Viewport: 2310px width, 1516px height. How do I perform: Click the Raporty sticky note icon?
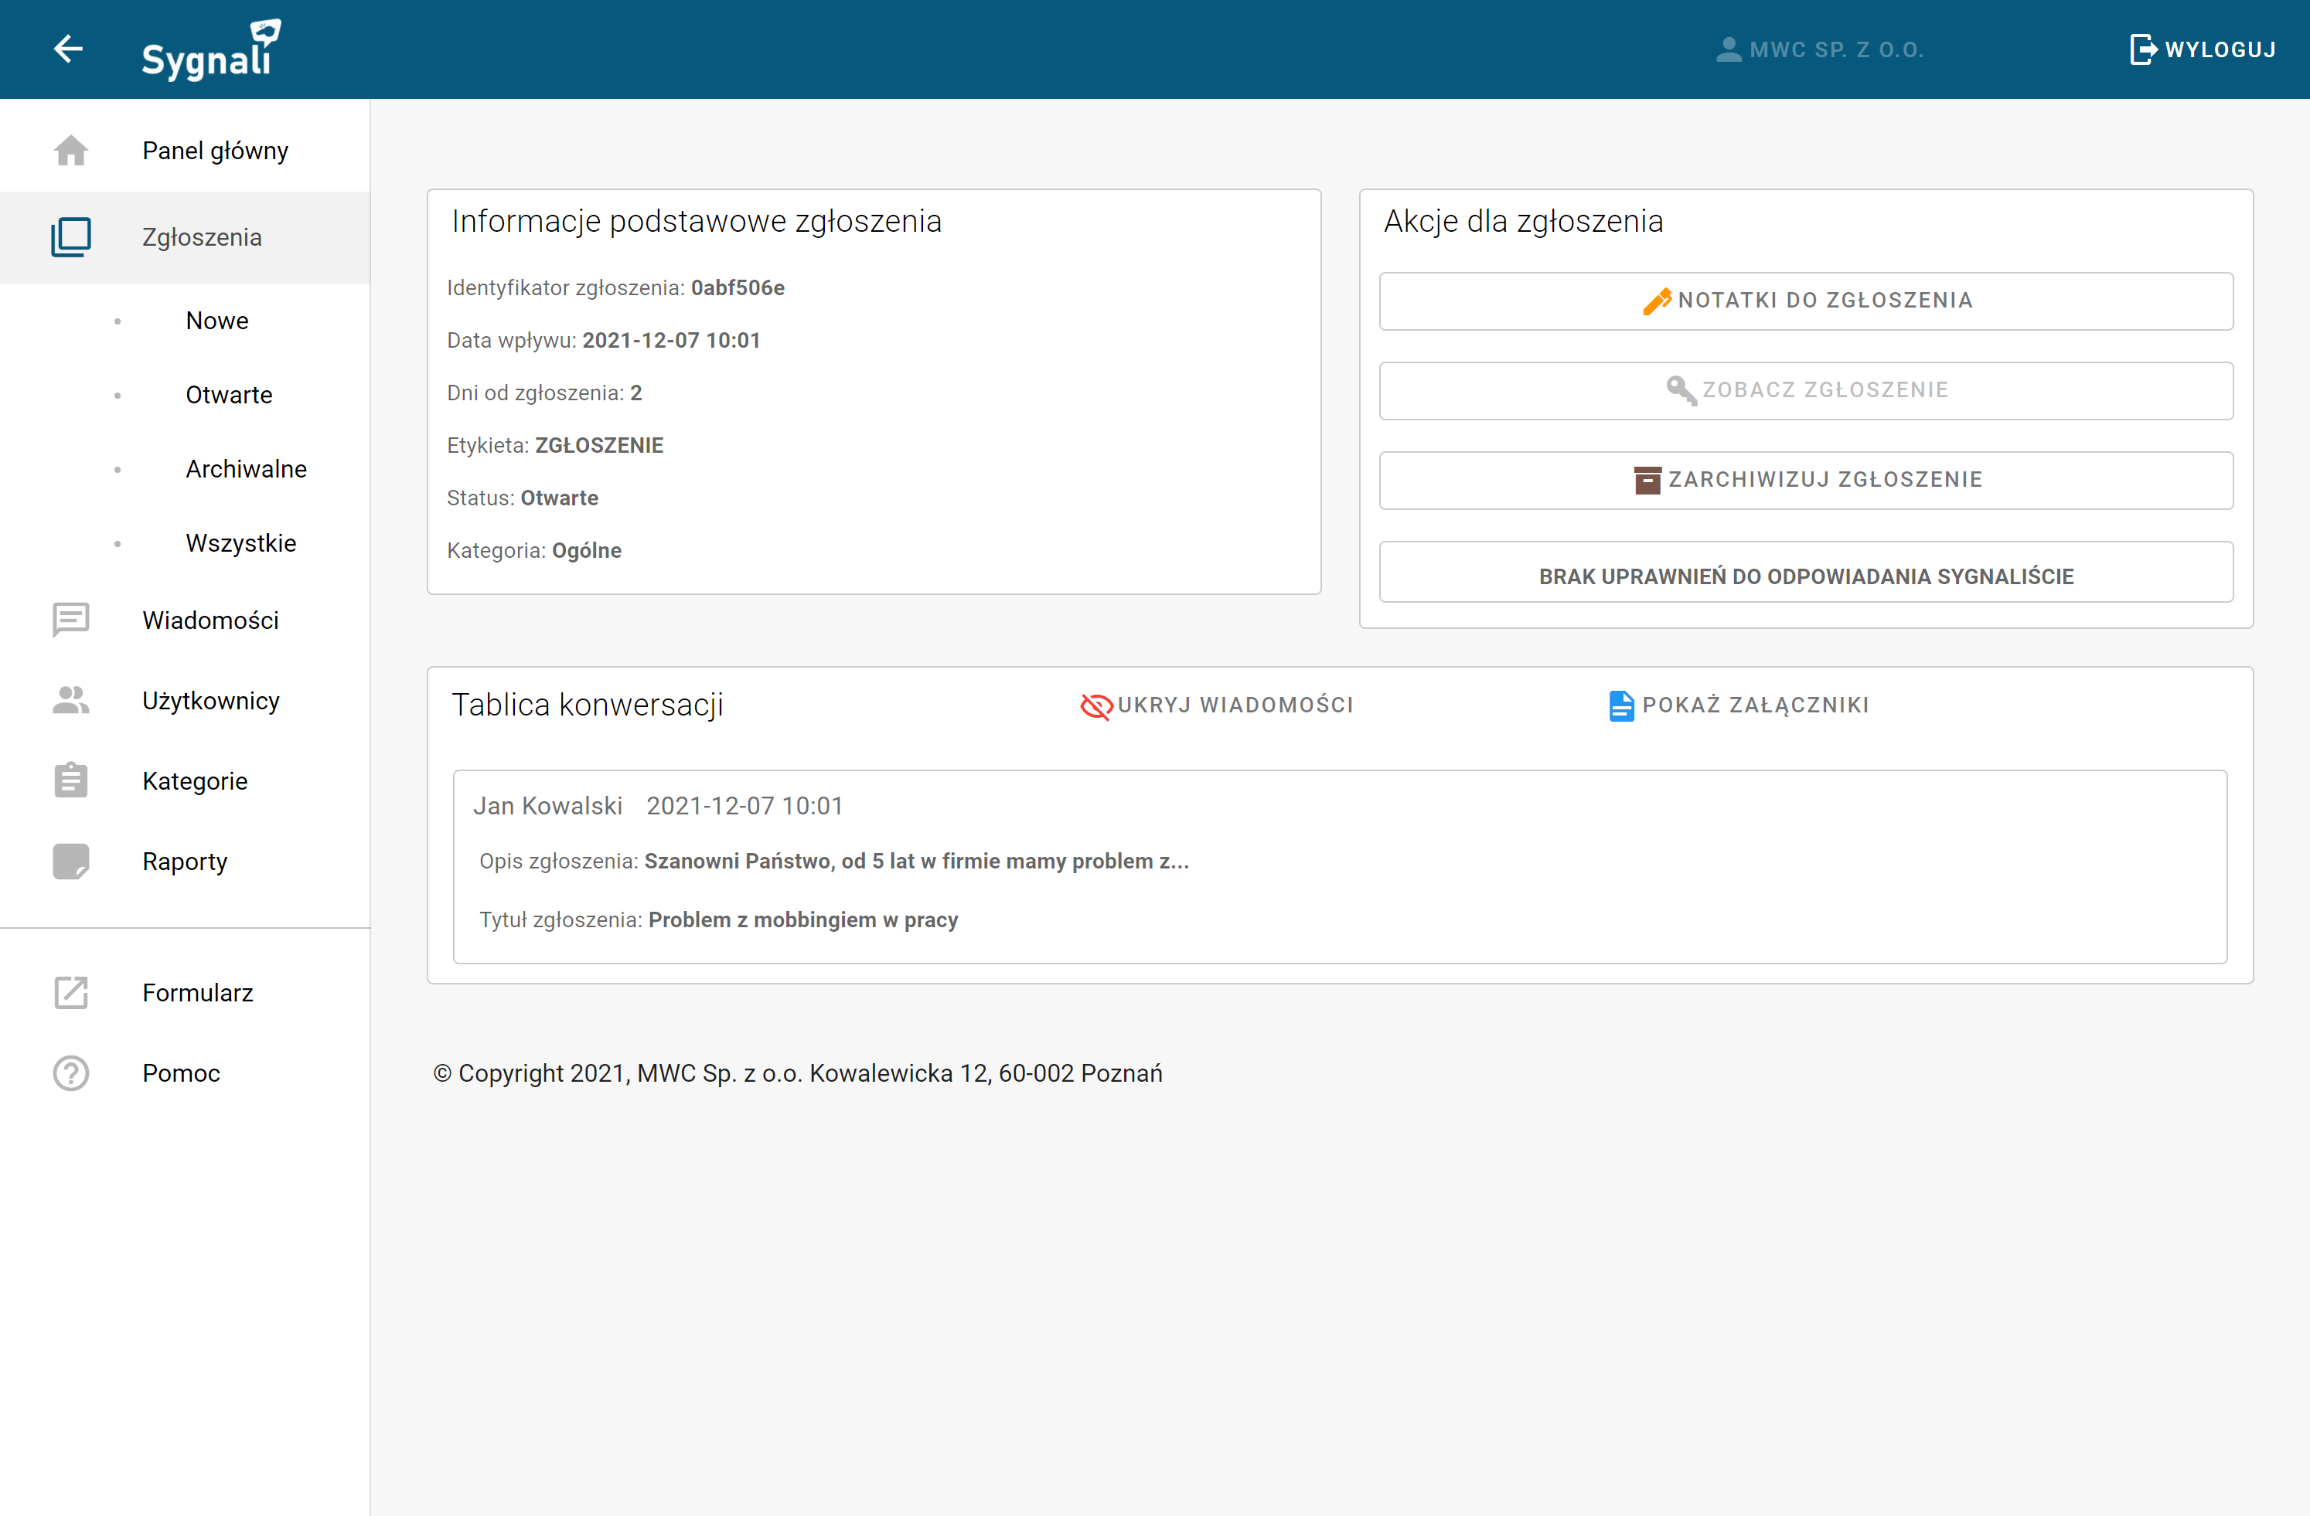coord(71,862)
